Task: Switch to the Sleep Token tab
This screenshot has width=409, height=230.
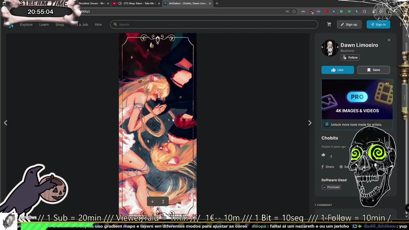Action: pos(137,3)
